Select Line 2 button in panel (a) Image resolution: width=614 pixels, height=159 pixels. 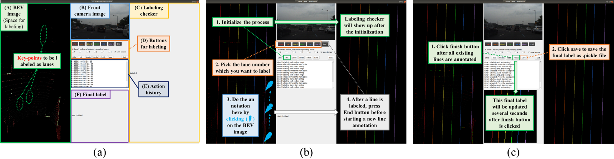pyautogui.click(x=90, y=44)
